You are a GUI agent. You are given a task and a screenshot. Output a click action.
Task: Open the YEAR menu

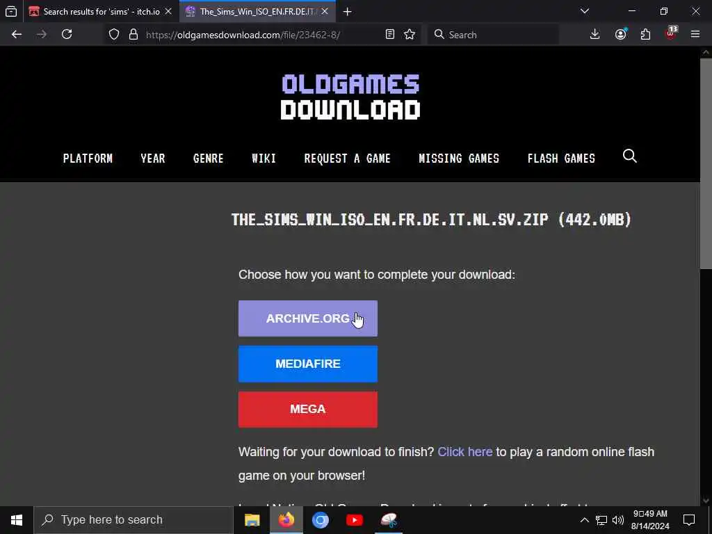tap(153, 159)
